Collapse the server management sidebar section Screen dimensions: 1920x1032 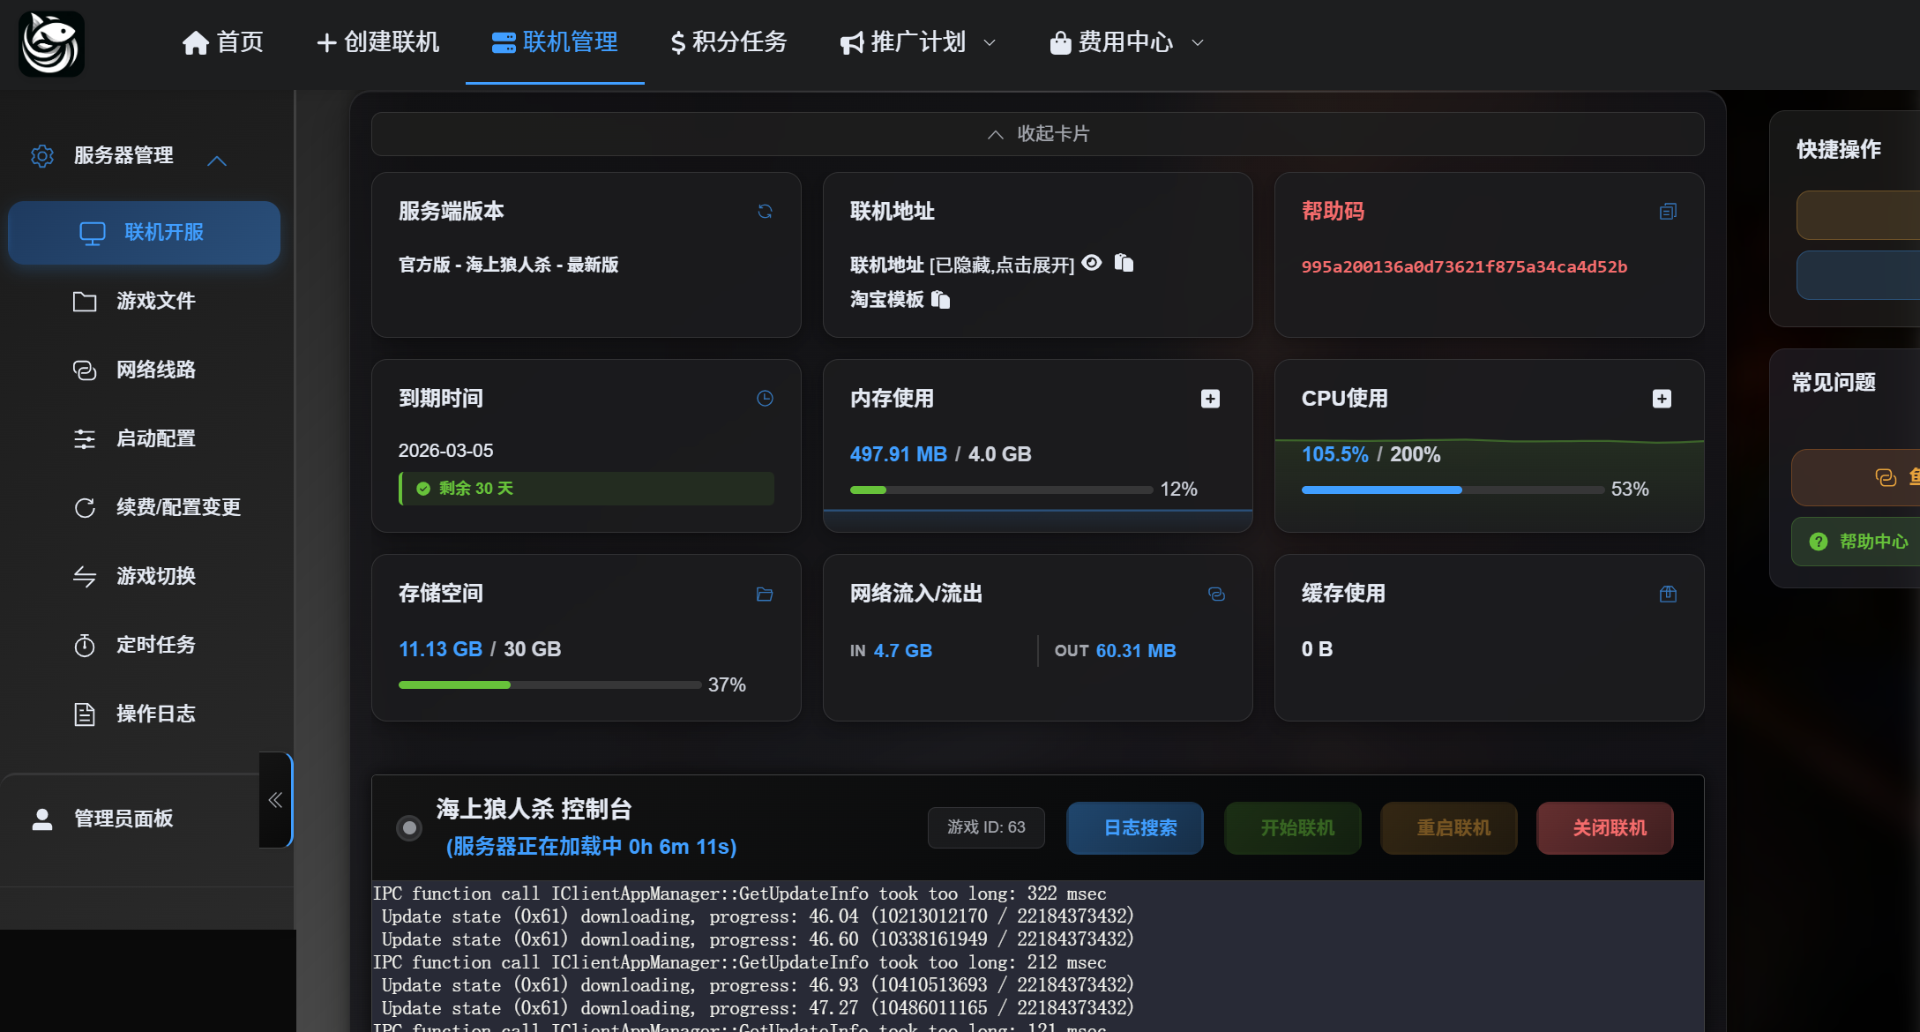click(217, 161)
